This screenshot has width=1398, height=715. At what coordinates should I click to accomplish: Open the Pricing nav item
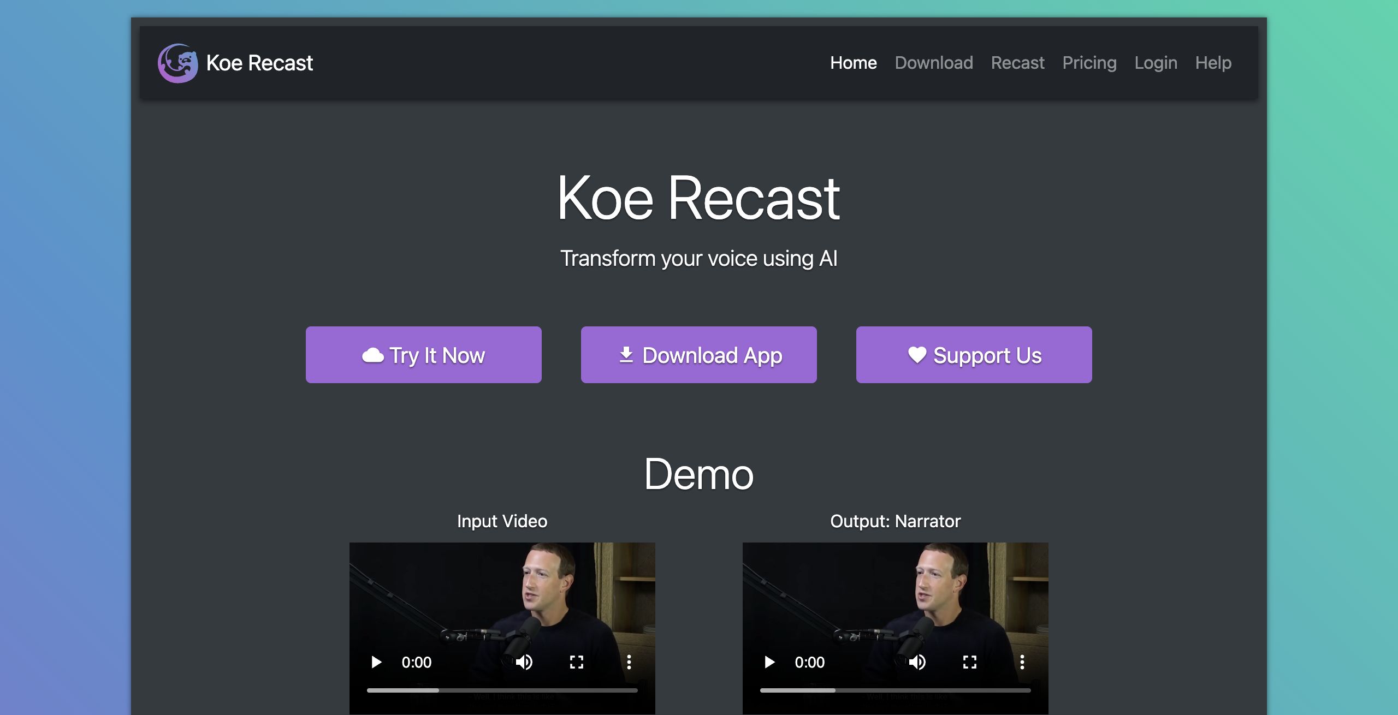tap(1089, 63)
